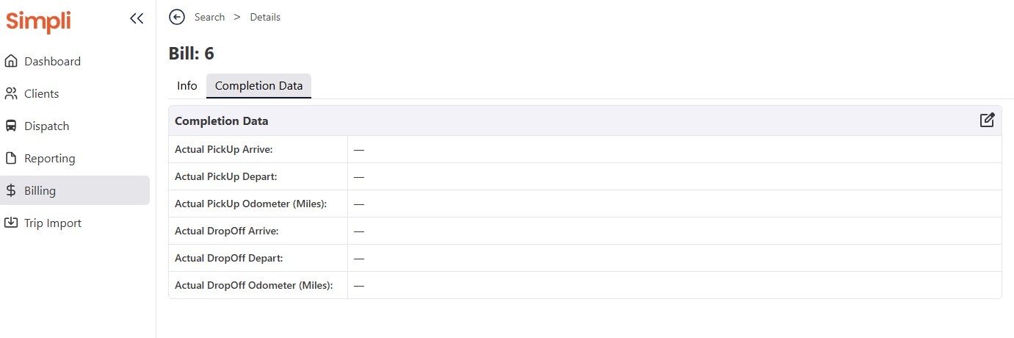
Task: Click the Actual DropOff Odometer value
Action: click(x=359, y=286)
